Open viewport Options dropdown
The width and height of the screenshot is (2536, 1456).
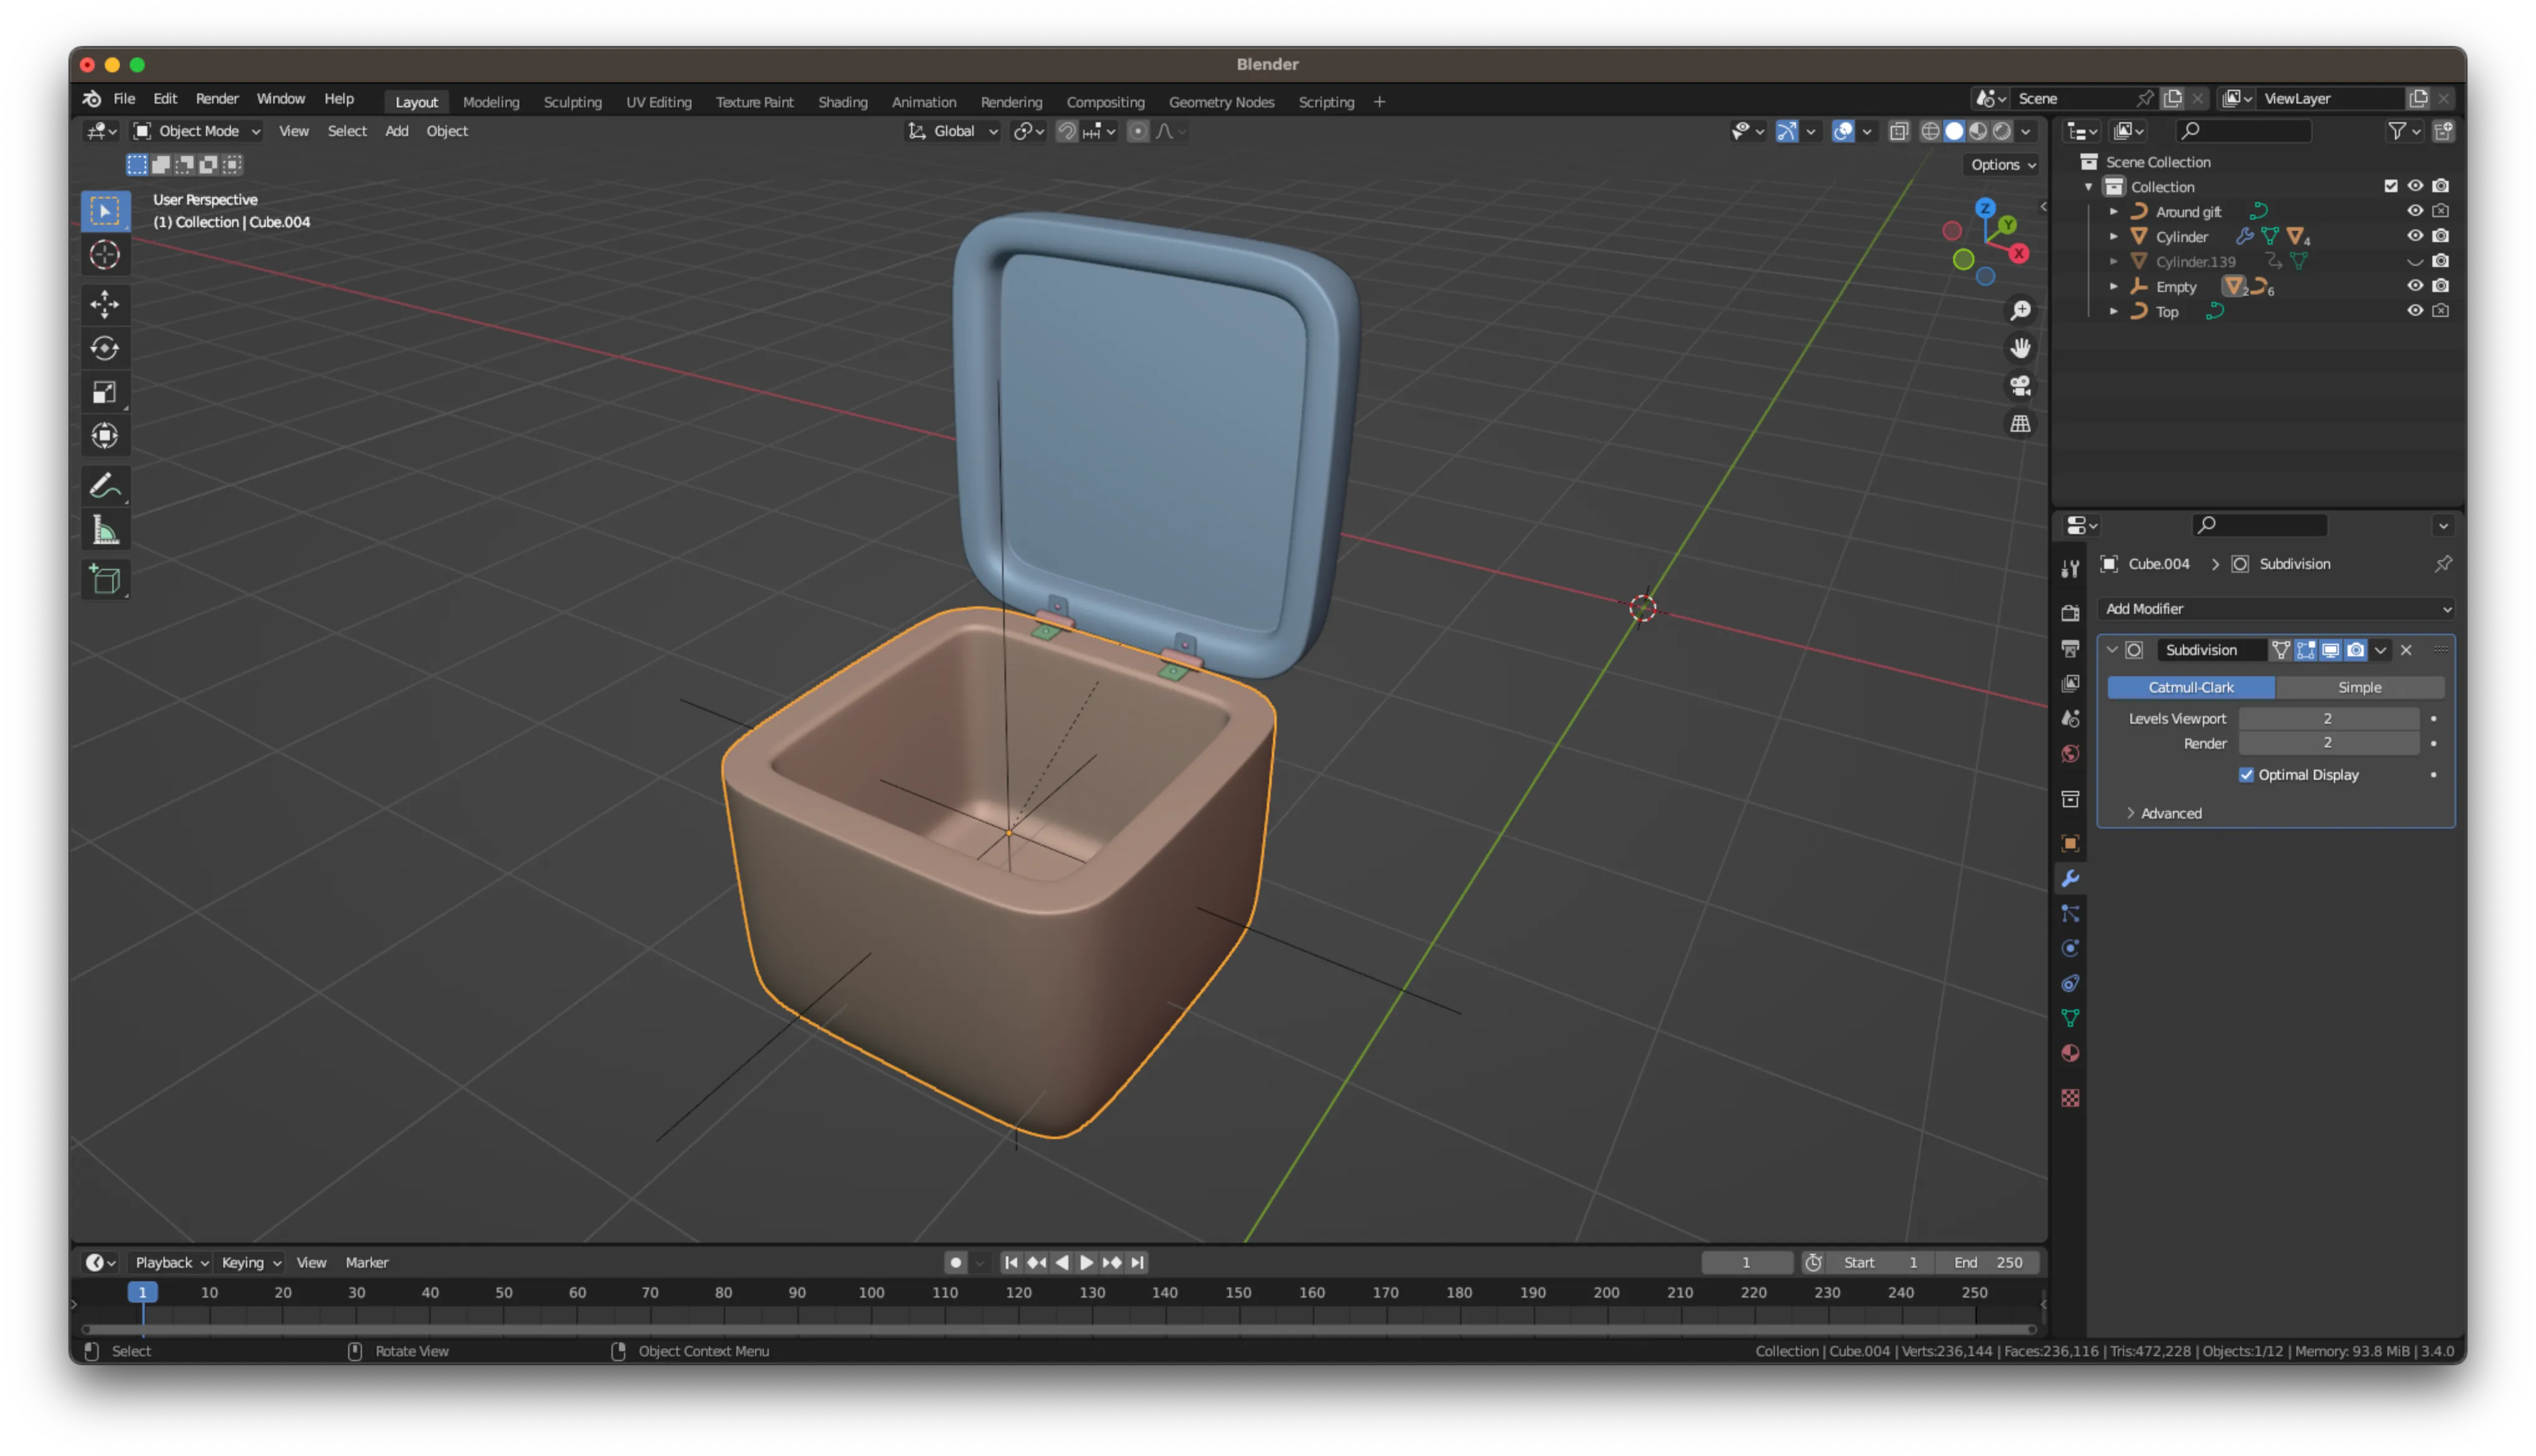pyautogui.click(x=2002, y=165)
